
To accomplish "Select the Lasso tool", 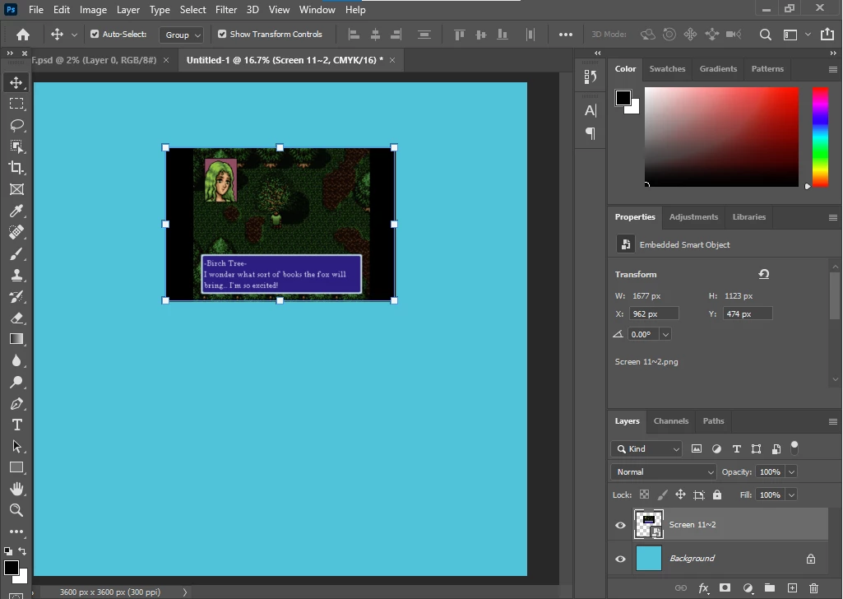I will 16,125.
